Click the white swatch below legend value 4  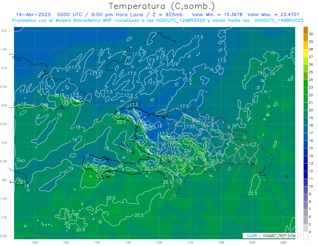point(306,236)
